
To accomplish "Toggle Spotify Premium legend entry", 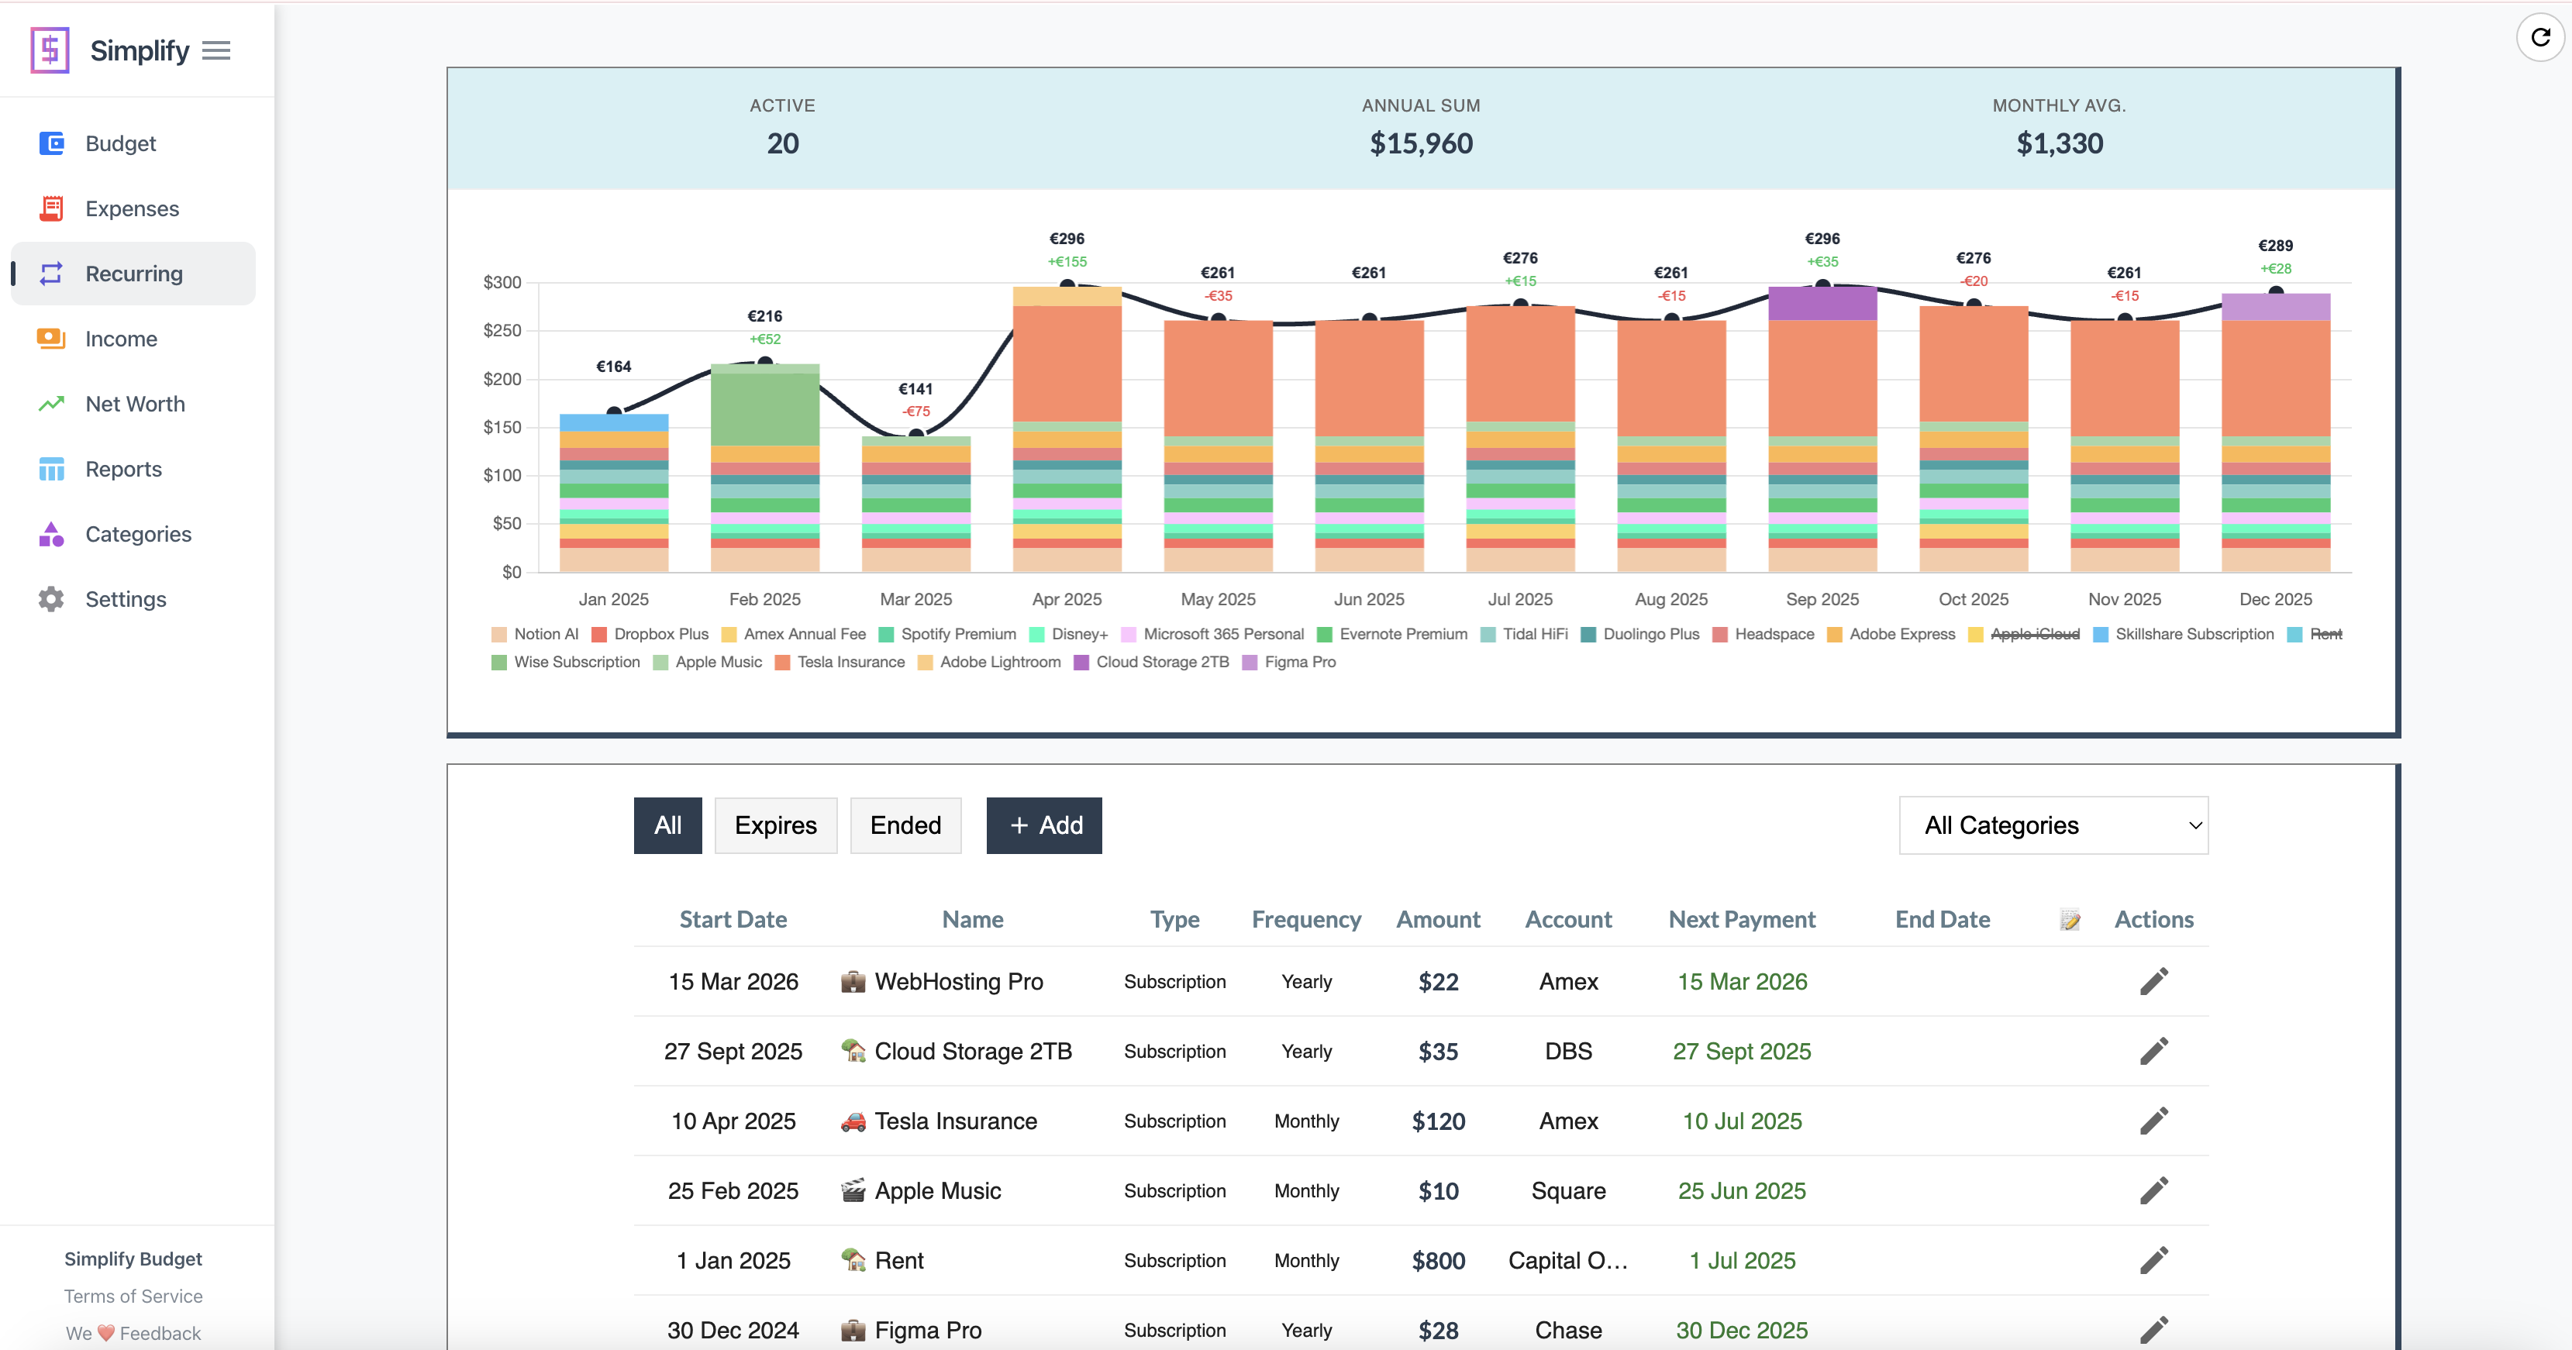I will [947, 634].
